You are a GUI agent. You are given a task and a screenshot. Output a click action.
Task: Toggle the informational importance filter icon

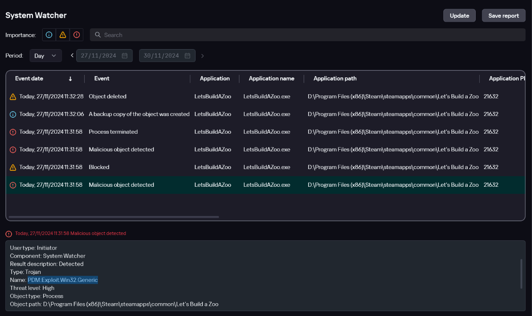49,35
